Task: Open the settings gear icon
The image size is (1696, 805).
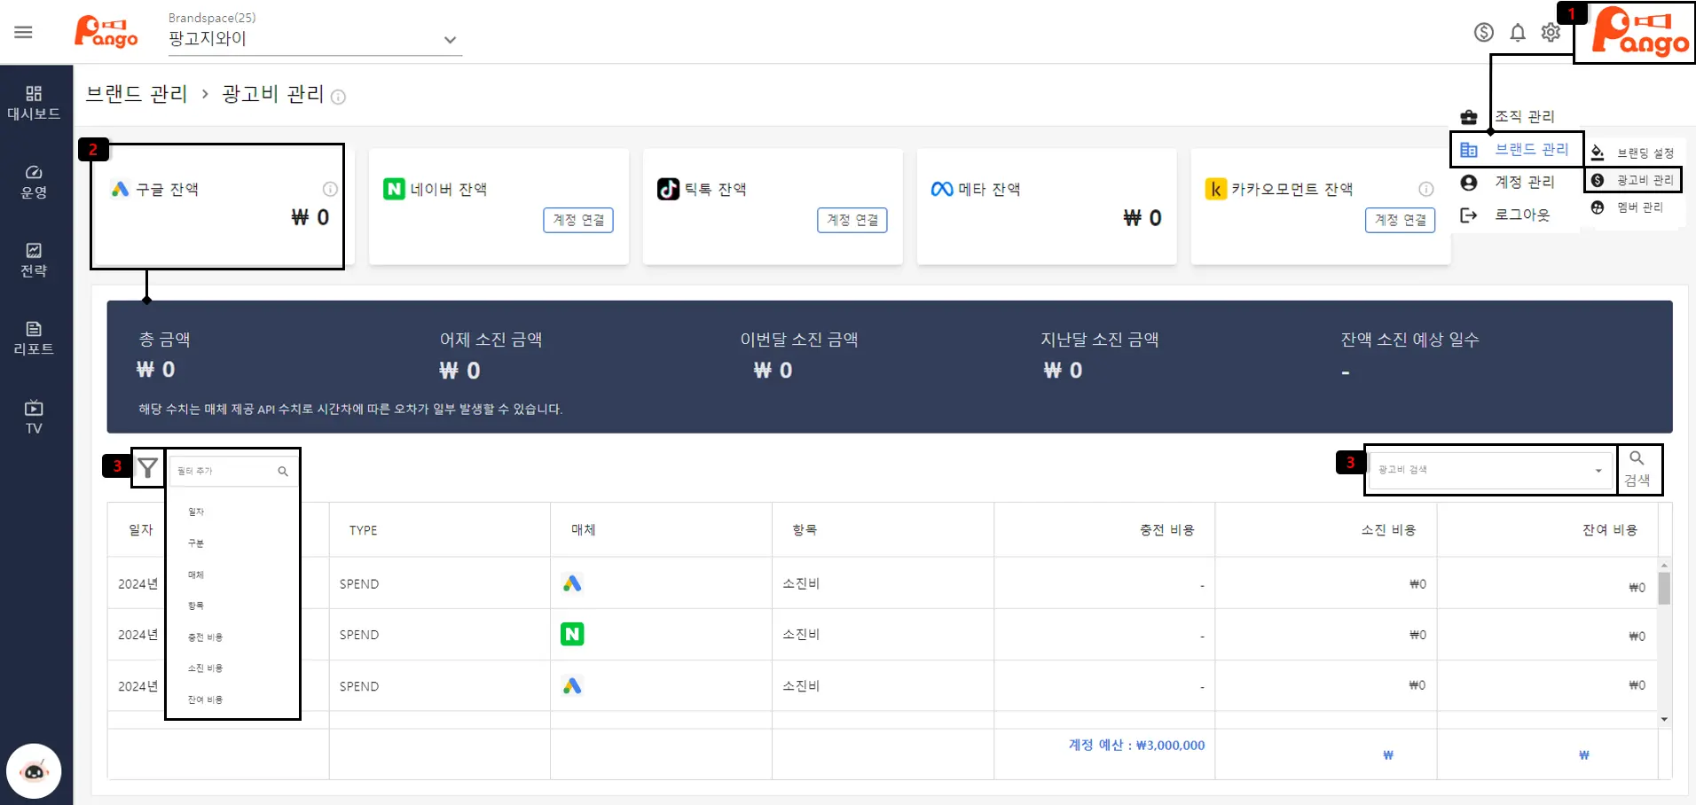Action: coord(1551,33)
